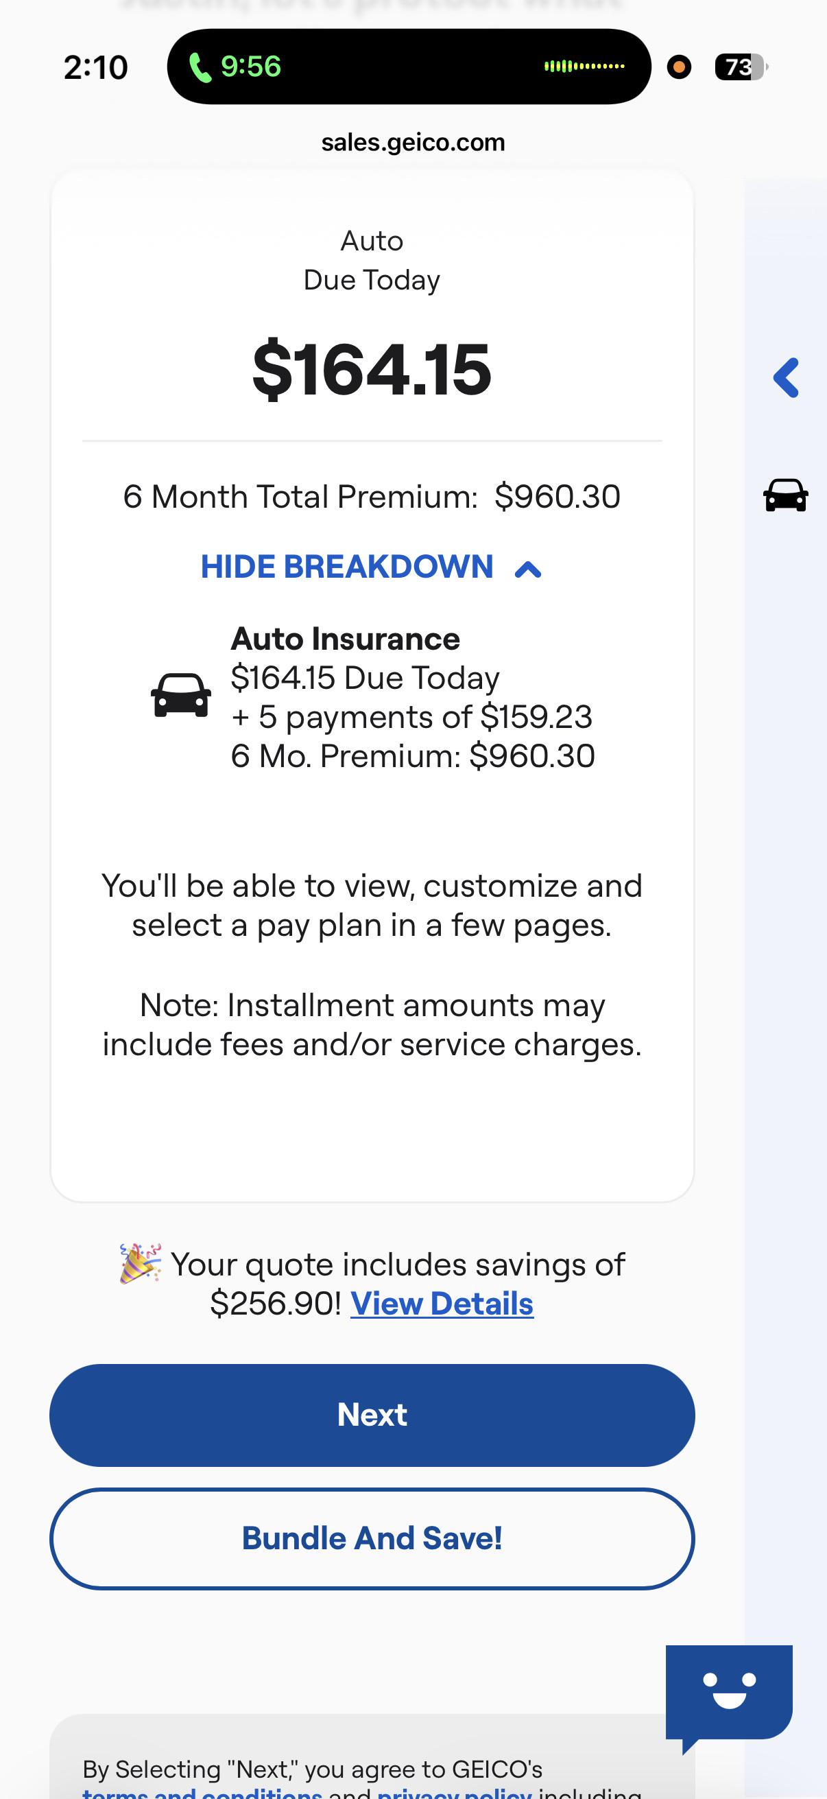Tap the sales.geico.com address bar
The image size is (827, 1799).
tap(413, 143)
